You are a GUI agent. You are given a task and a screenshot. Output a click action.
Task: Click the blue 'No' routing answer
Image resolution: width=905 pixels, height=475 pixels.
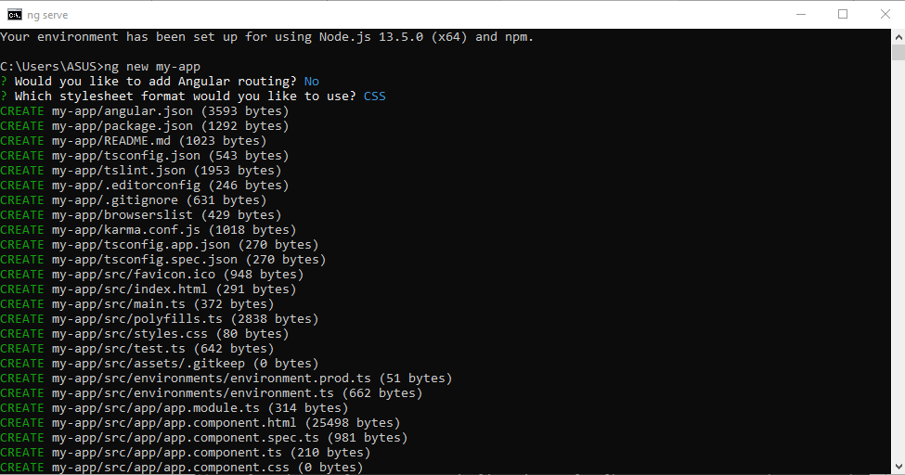[312, 82]
